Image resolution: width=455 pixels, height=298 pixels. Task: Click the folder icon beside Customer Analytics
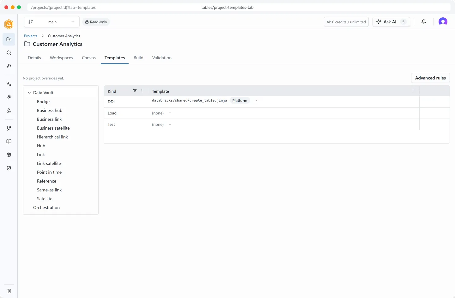[27, 44]
